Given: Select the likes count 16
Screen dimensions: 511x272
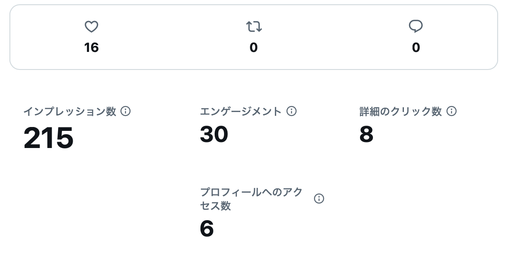Looking at the screenshot, I should pyautogui.click(x=91, y=47).
